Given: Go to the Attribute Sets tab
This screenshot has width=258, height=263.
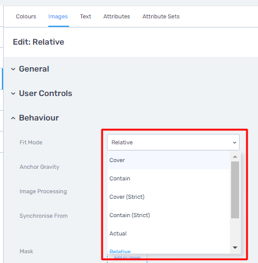Looking at the screenshot, I should coord(161,17).
